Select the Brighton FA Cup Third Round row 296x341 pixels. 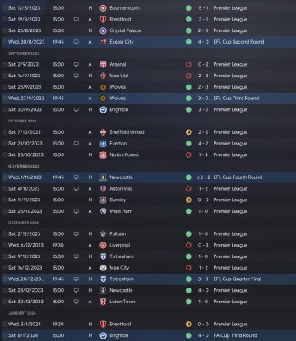point(149,335)
